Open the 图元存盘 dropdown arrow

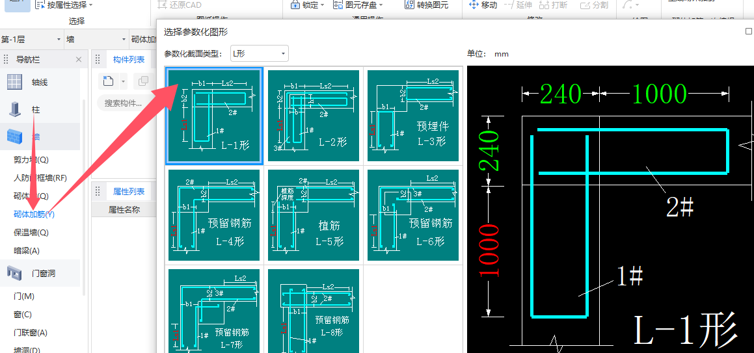(381, 5)
